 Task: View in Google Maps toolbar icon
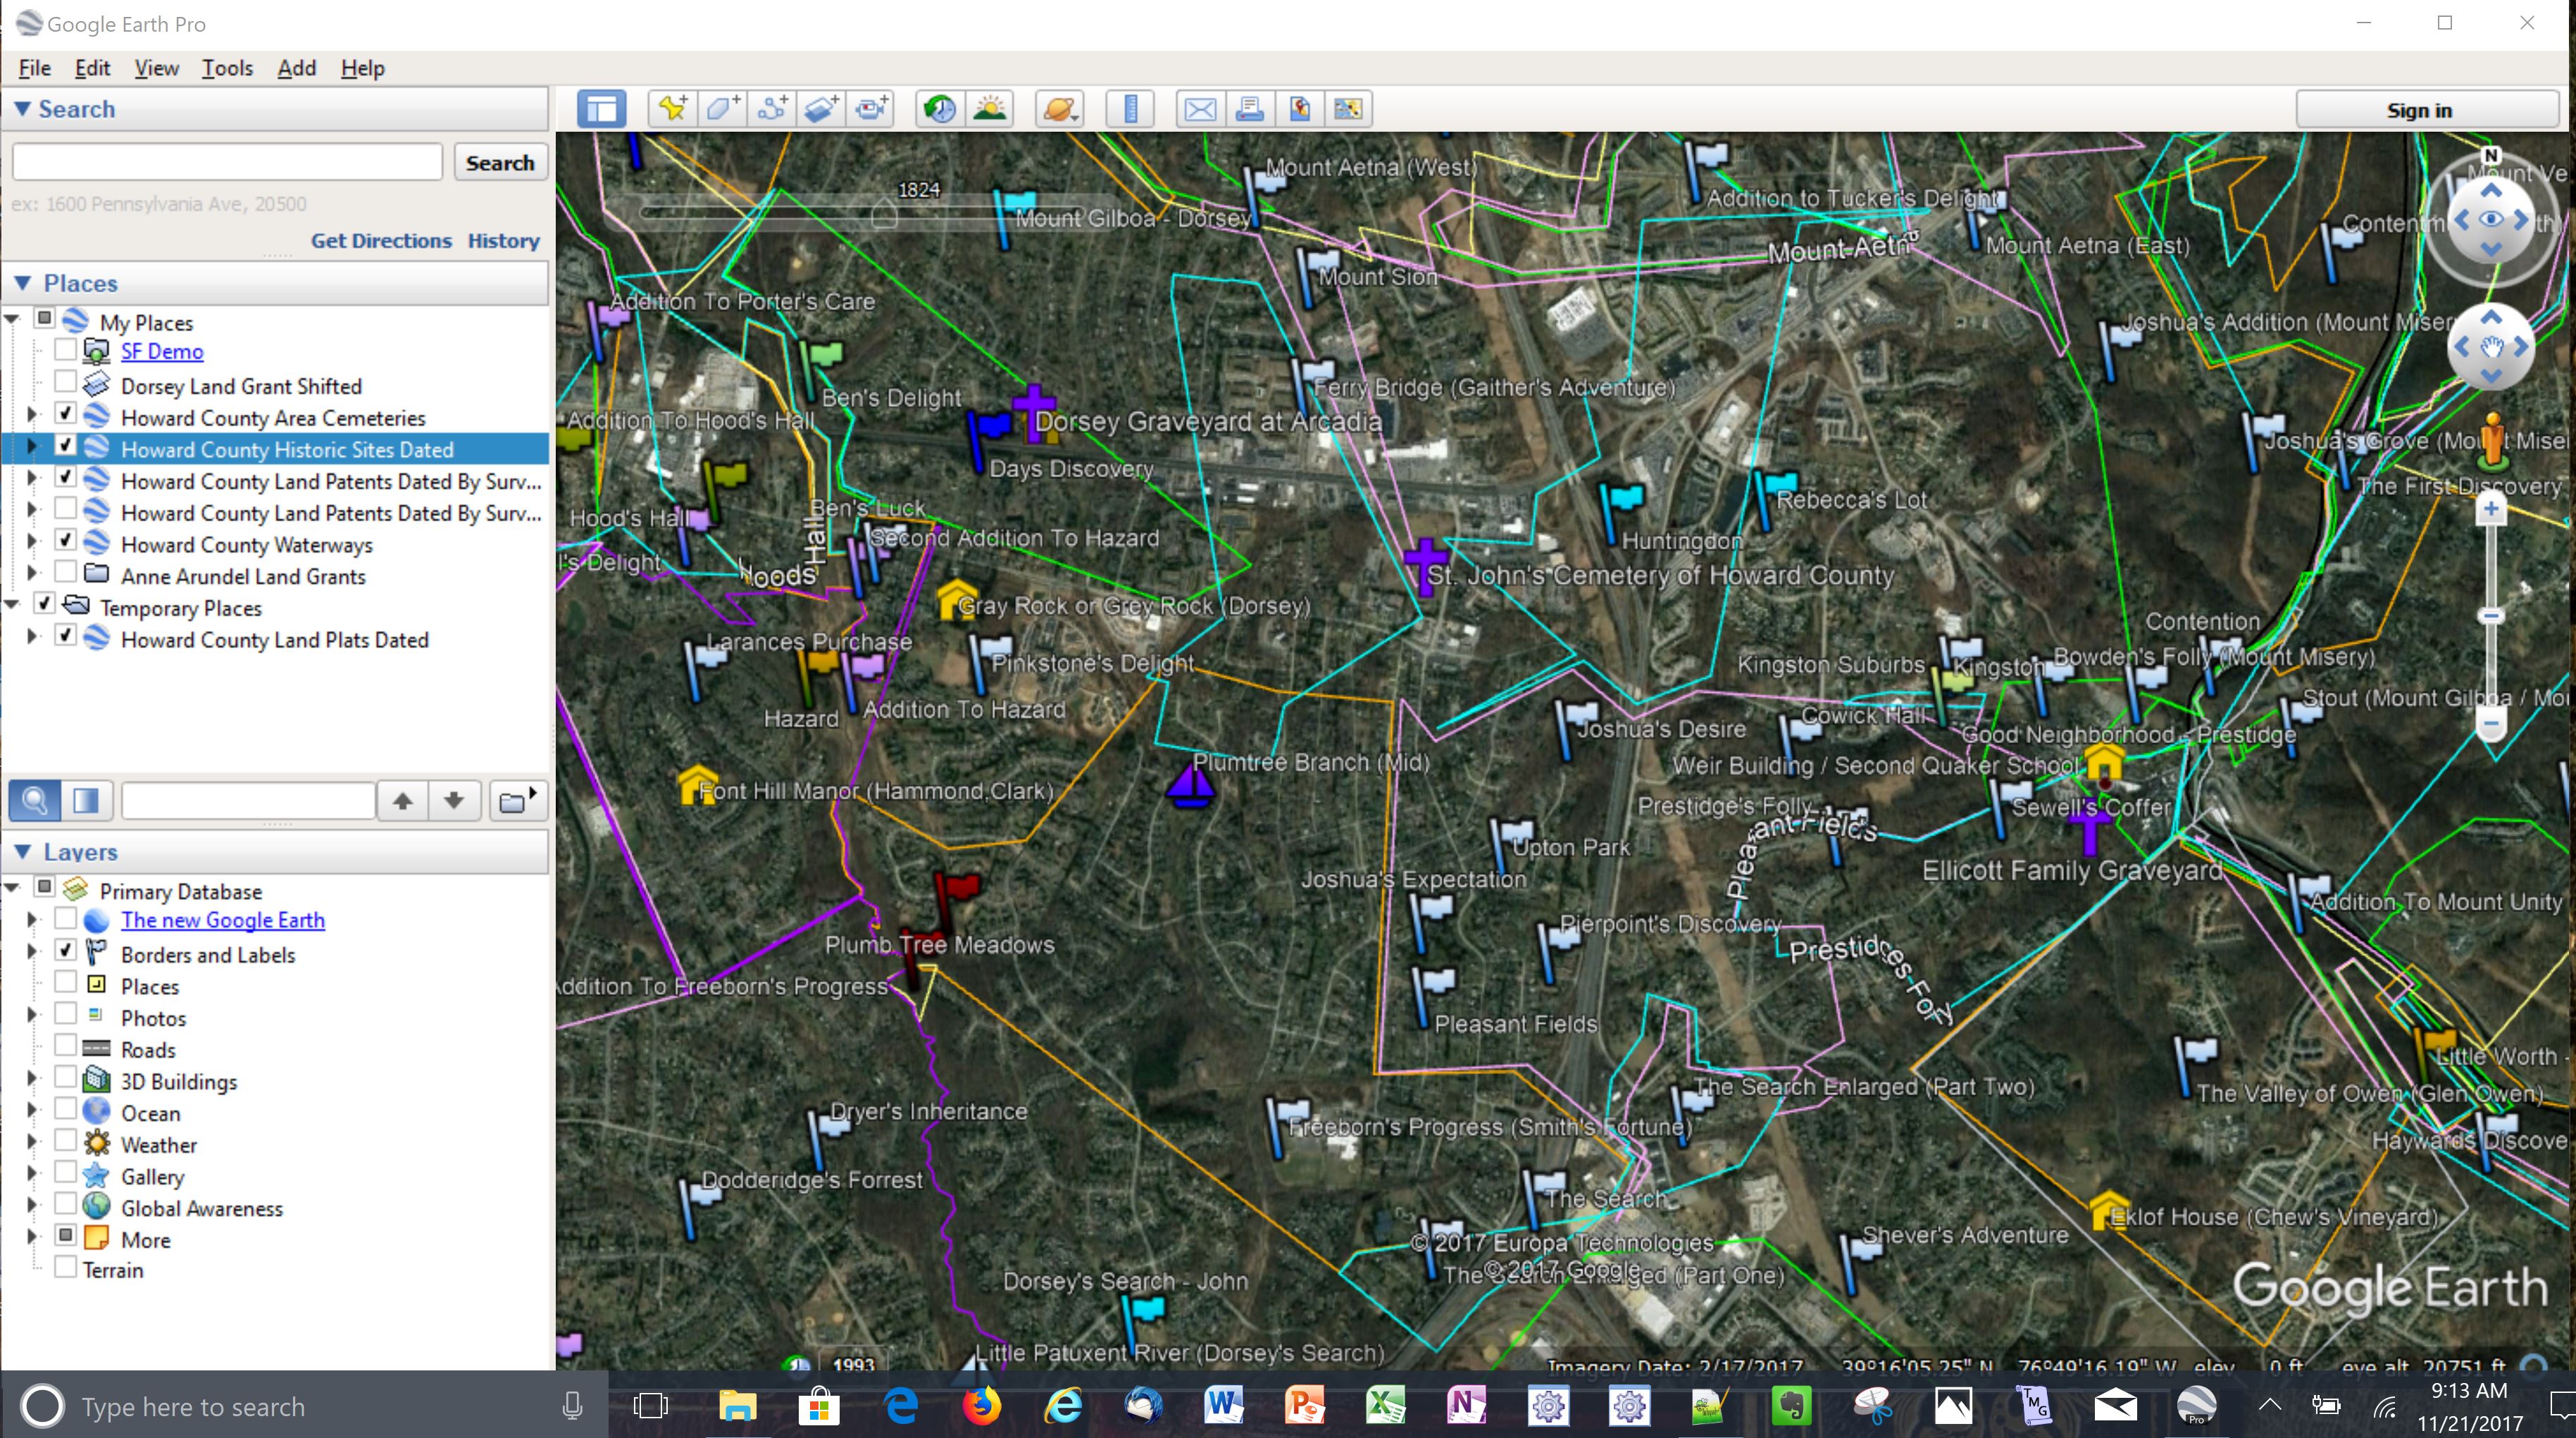(x=1348, y=109)
